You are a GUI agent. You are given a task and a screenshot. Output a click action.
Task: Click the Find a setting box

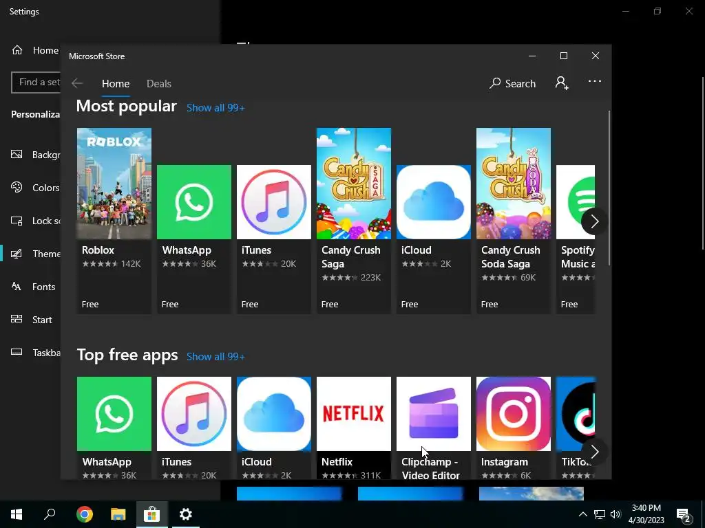click(36, 82)
